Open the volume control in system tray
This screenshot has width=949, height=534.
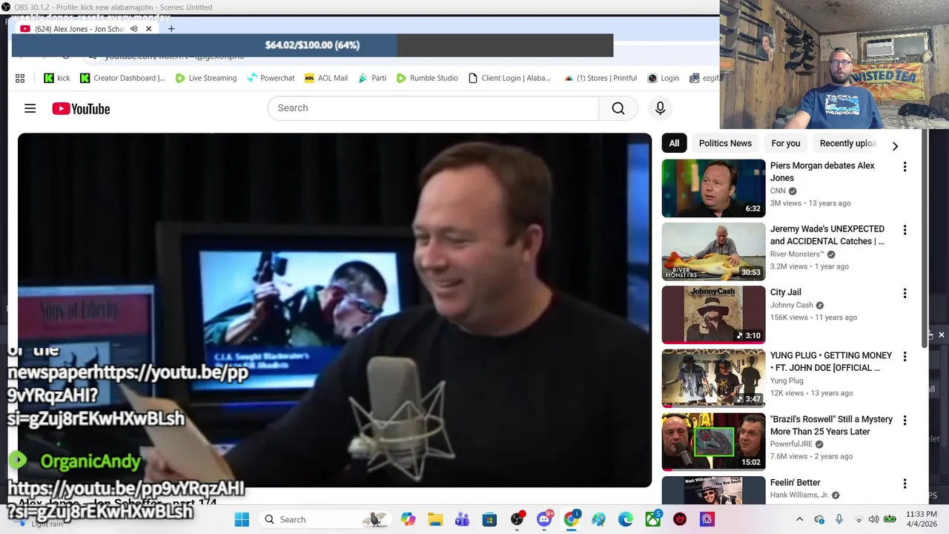click(x=874, y=519)
